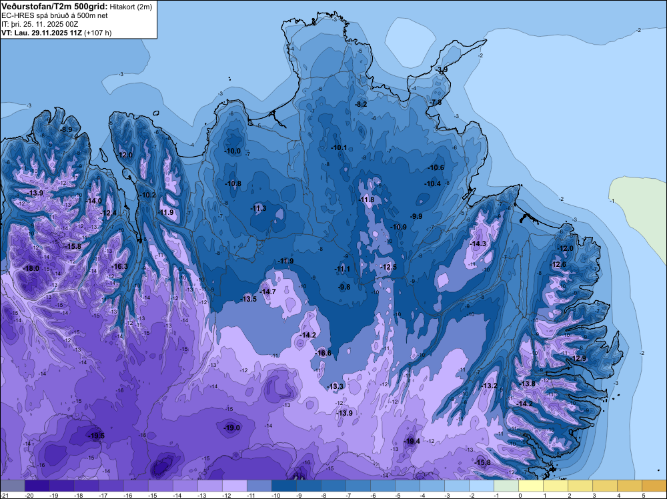Click the -8.9 temperature label
The image size is (667, 499).
pyautogui.click(x=66, y=129)
